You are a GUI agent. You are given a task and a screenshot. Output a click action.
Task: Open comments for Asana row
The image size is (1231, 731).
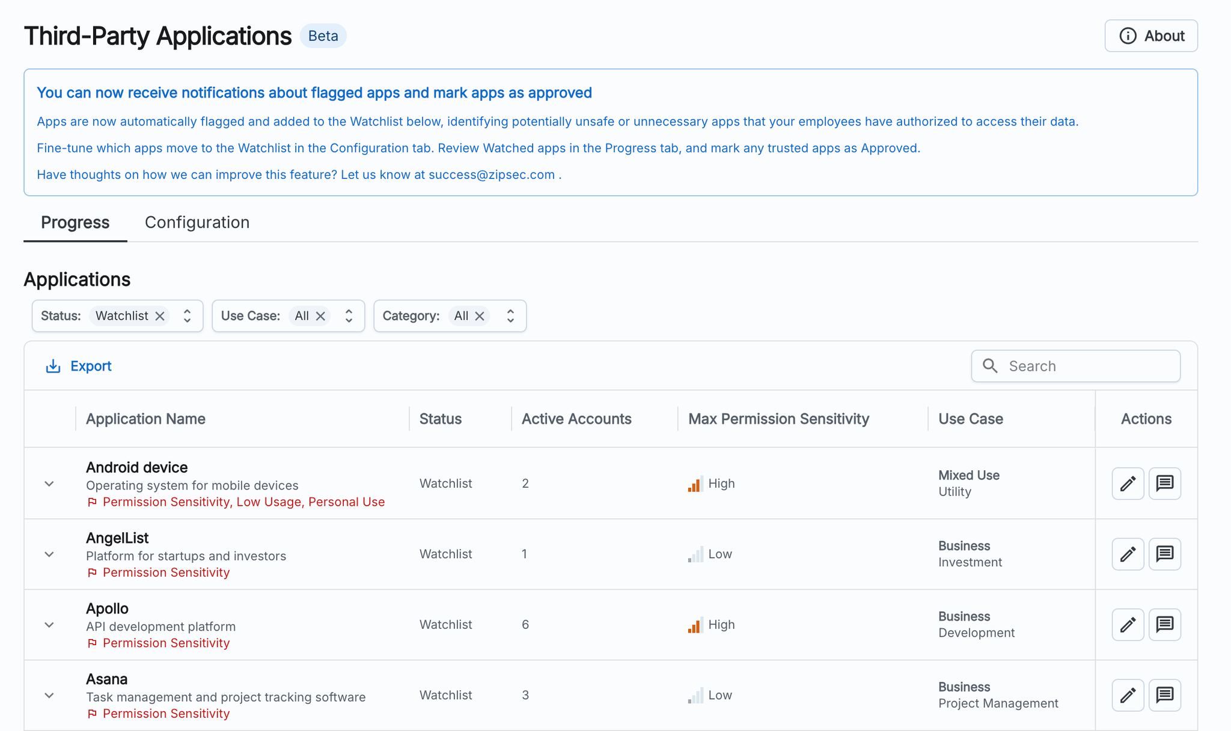(x=1164, y=695)
